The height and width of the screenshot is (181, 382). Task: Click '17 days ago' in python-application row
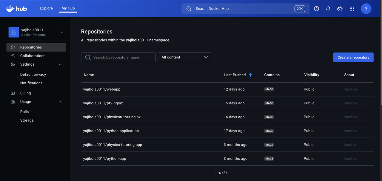pos(234,131)
